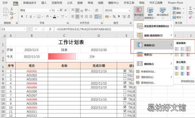Align text left icon

pos(73,16)
